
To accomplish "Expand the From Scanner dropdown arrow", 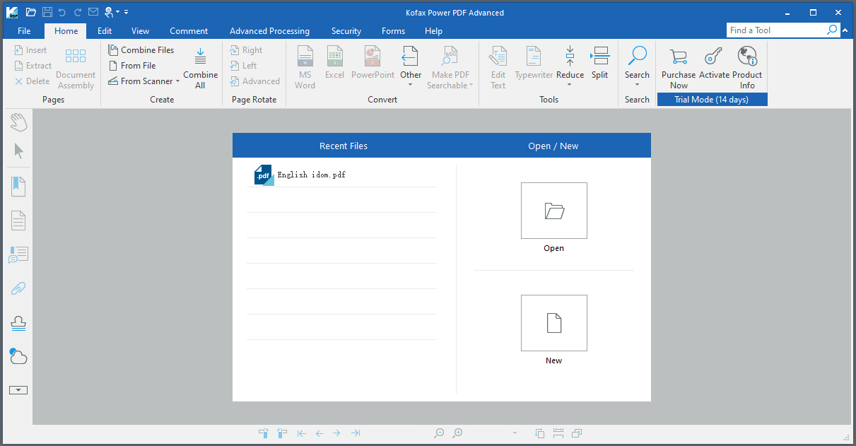I will pos(178,81).
